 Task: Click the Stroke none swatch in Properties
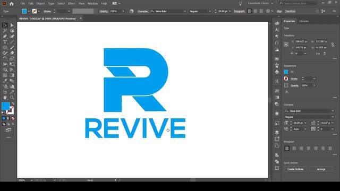[x=286, y=79]
